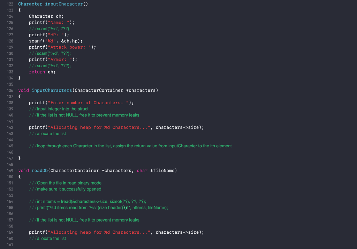Click the allocate the list comment on line 143
The height and width of the screenshot is (249, 357).
[x=47, y=133]
